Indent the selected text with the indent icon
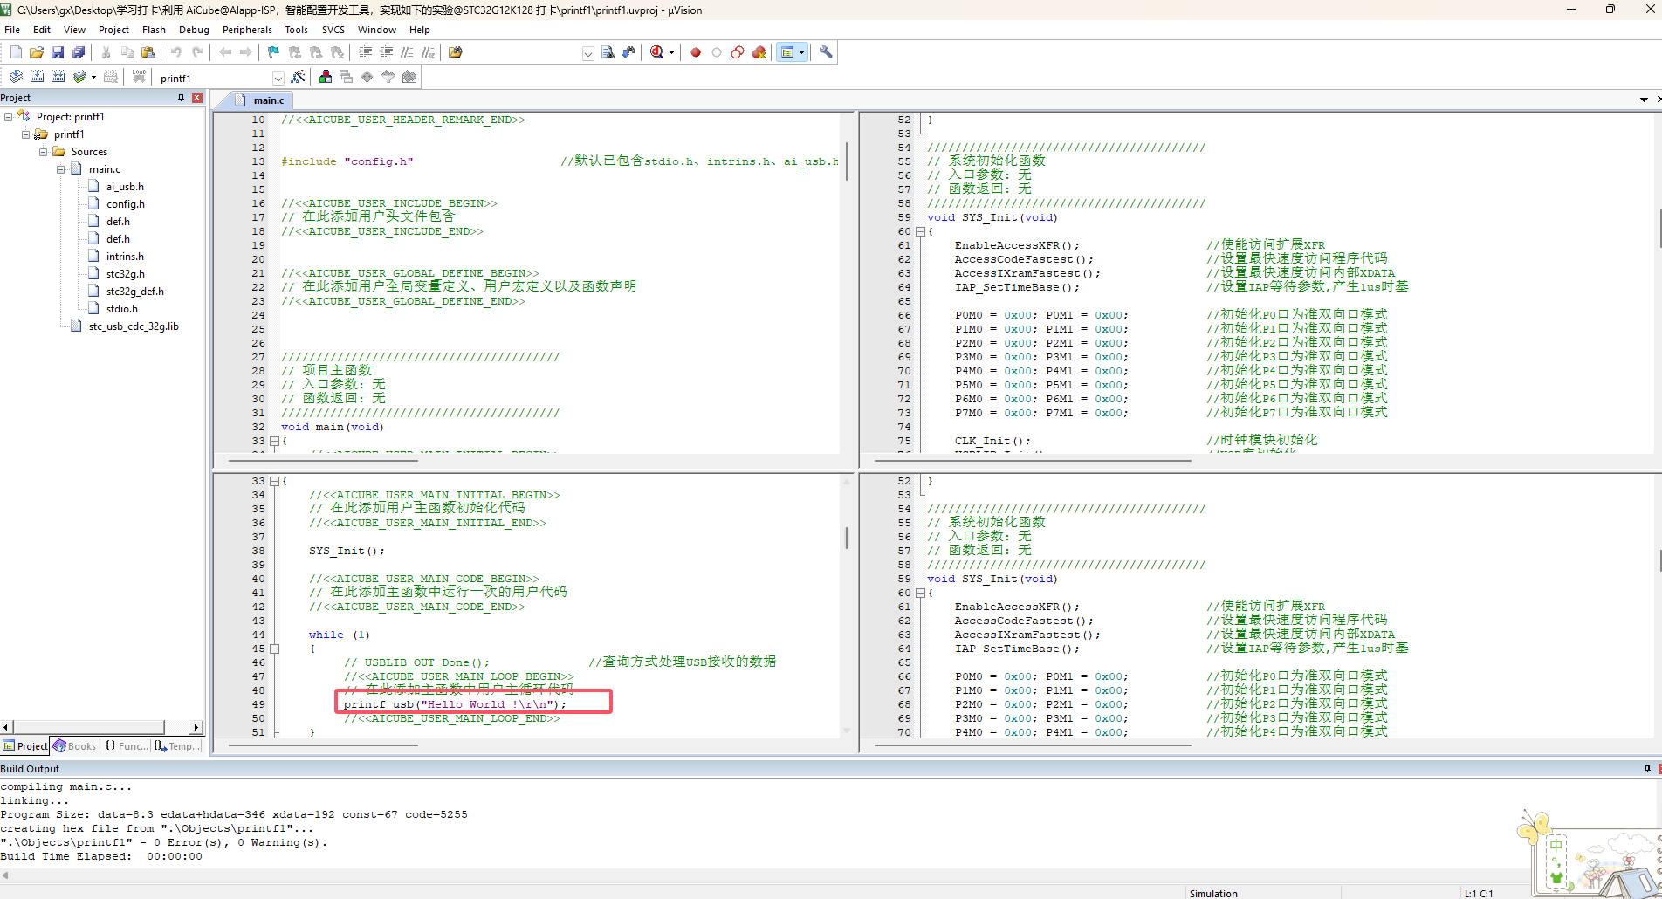The height and width of the screenshot is (899, 1662). pos(365,52)
